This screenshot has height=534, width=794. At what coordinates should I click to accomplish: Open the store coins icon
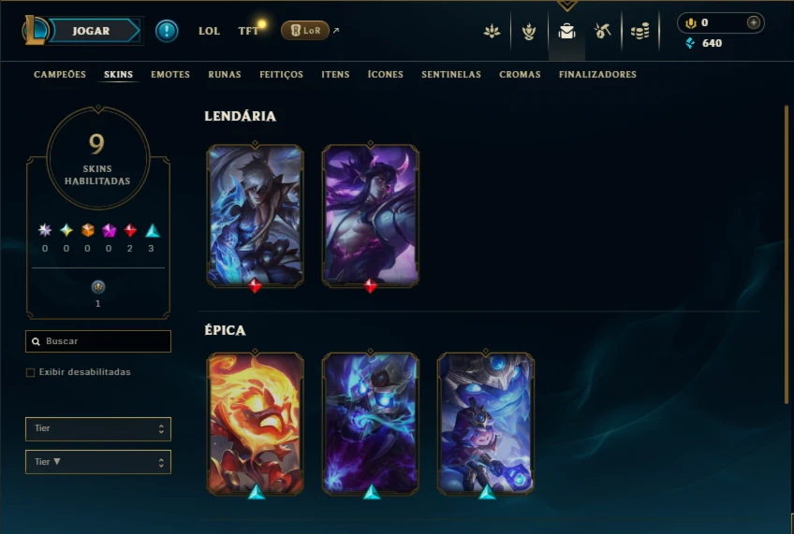click(x=640, y=32)
